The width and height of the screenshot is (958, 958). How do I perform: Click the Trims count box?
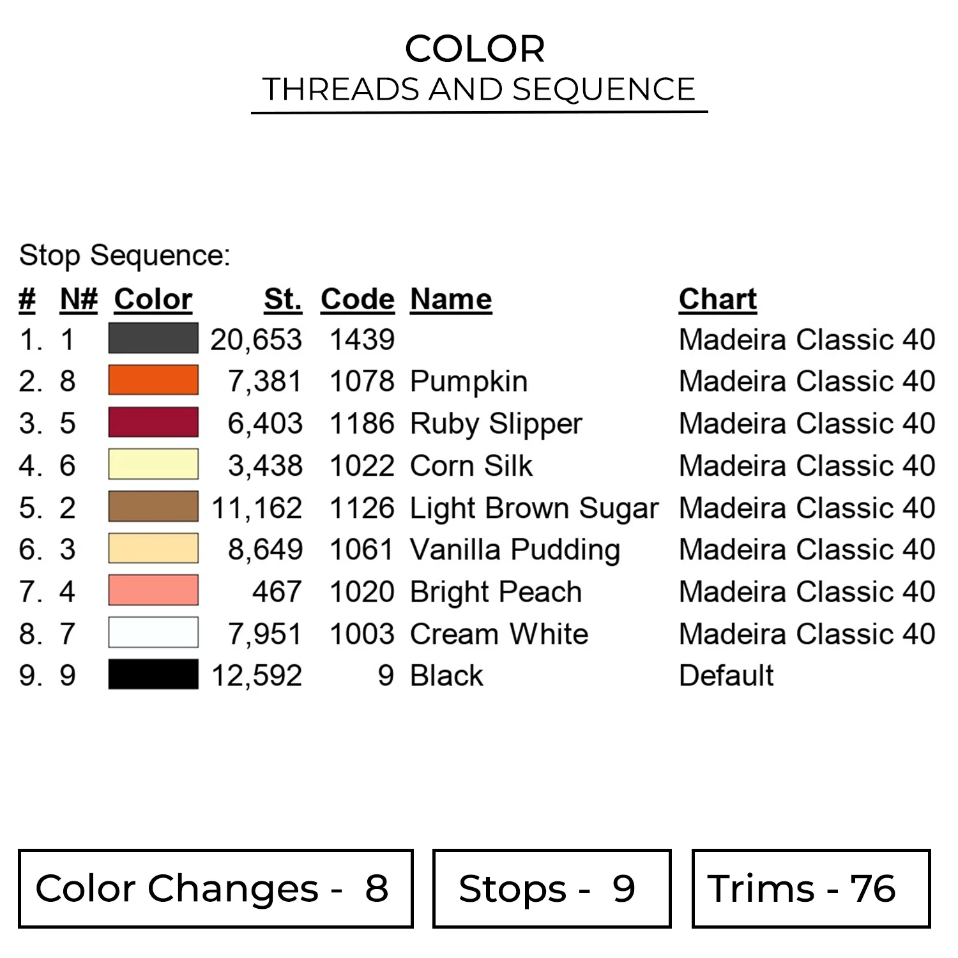click(x=810, y=888)
